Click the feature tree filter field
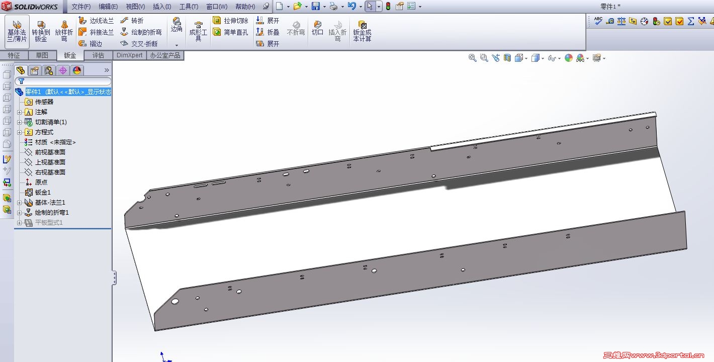Image resolution: width=714 pixels, height=362 pixels. click(63, 81)
